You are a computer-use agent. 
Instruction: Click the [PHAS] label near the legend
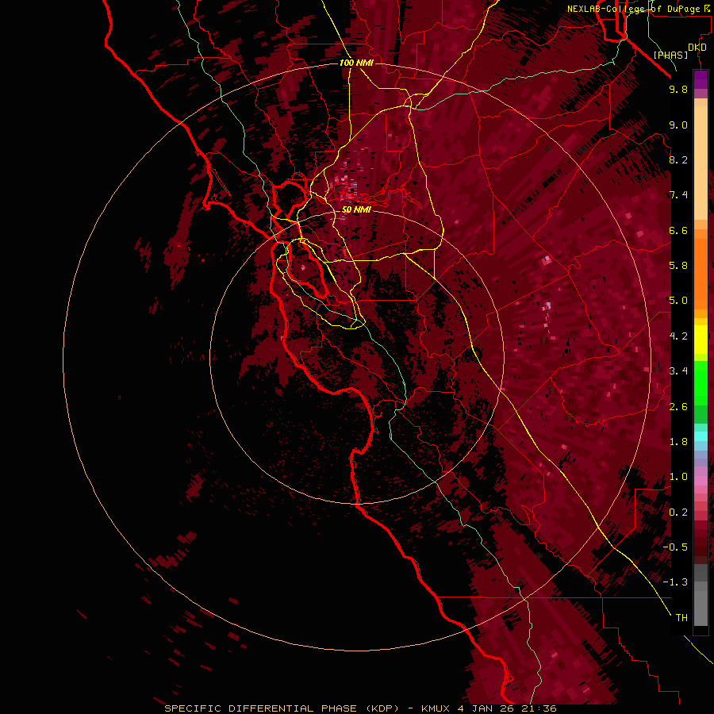670,56
